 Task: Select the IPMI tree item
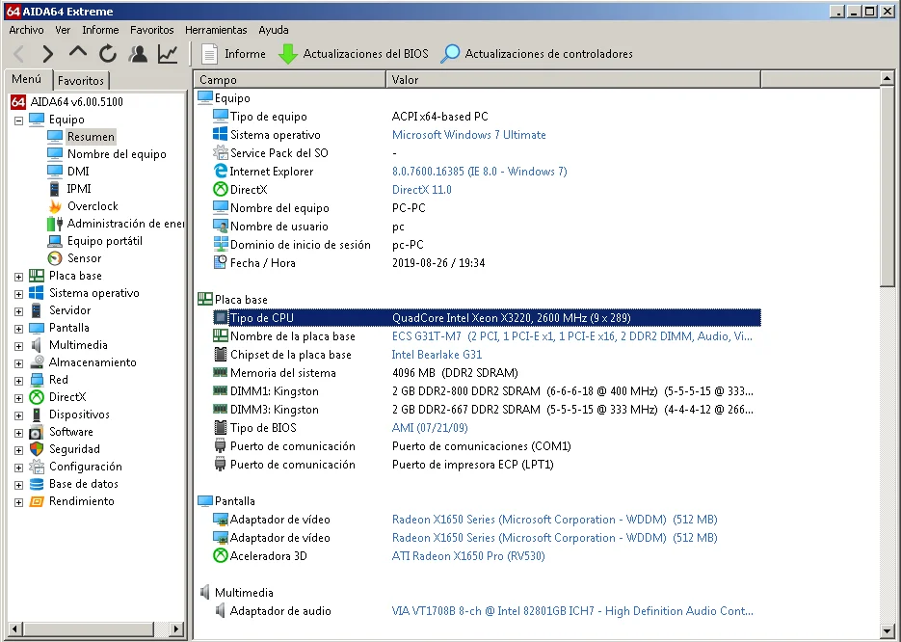click(79, 189)
